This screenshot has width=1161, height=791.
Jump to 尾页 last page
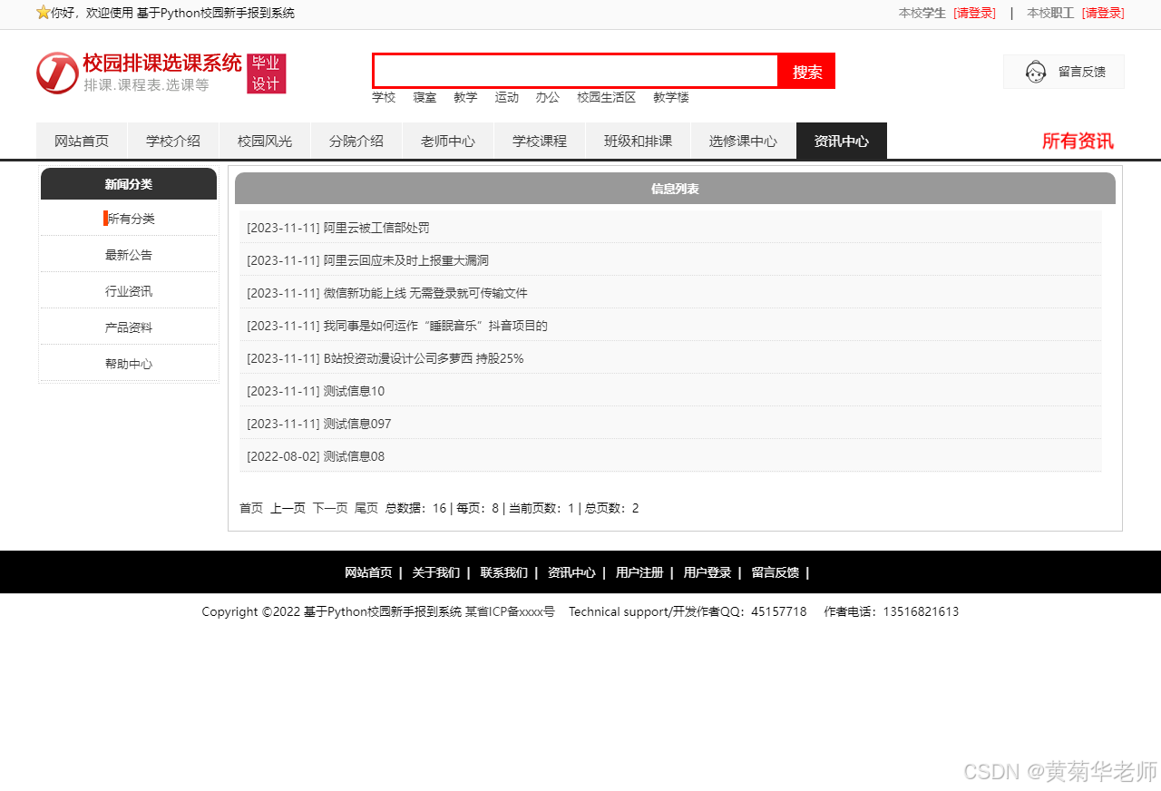pos(366,508)
